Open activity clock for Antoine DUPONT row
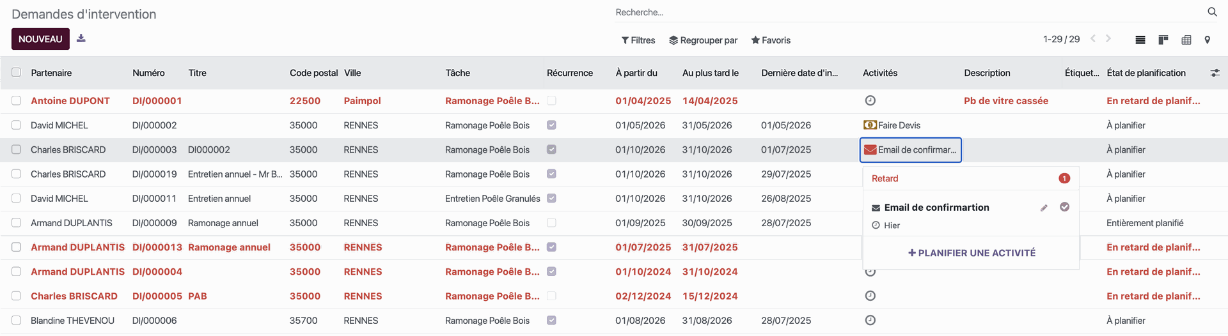The image size is (1228, 336). click(870, 100)
